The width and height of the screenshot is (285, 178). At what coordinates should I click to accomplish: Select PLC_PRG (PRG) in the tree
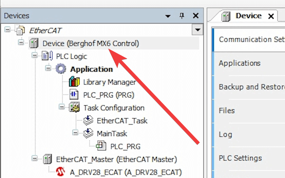point(109,95)
